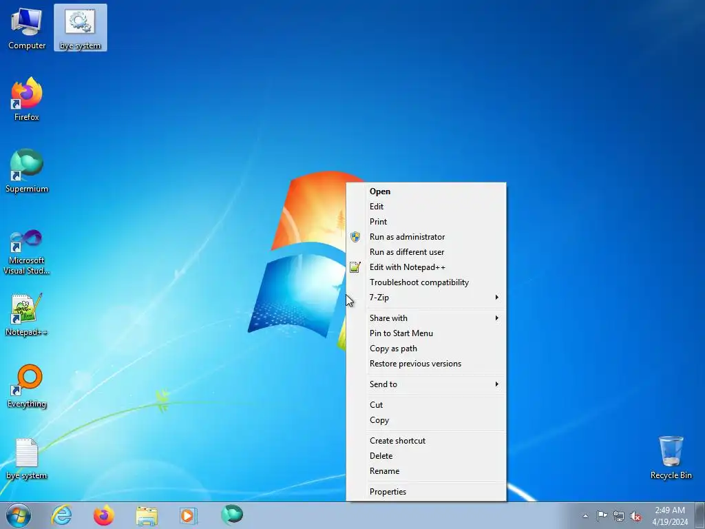Choose Delete in the context menu
The image size is (705, 529).
(425, 456)
